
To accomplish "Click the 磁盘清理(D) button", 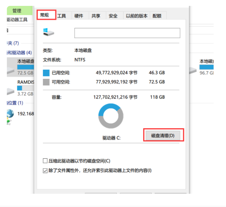I will coord(163,136).
